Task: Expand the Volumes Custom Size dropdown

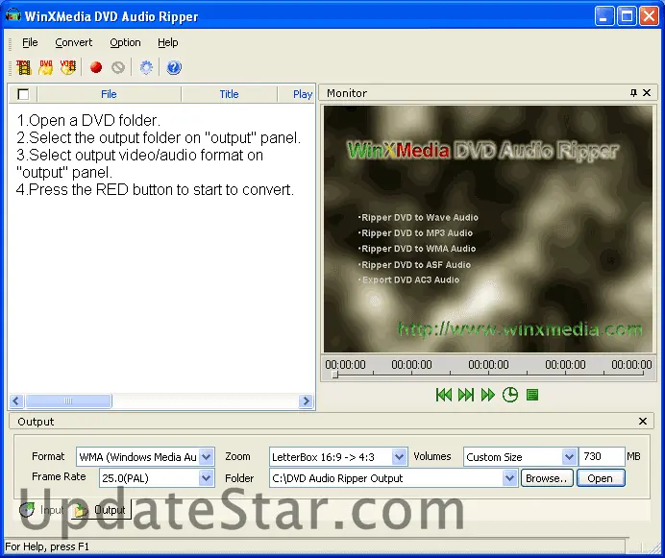Action: [569, 457]
